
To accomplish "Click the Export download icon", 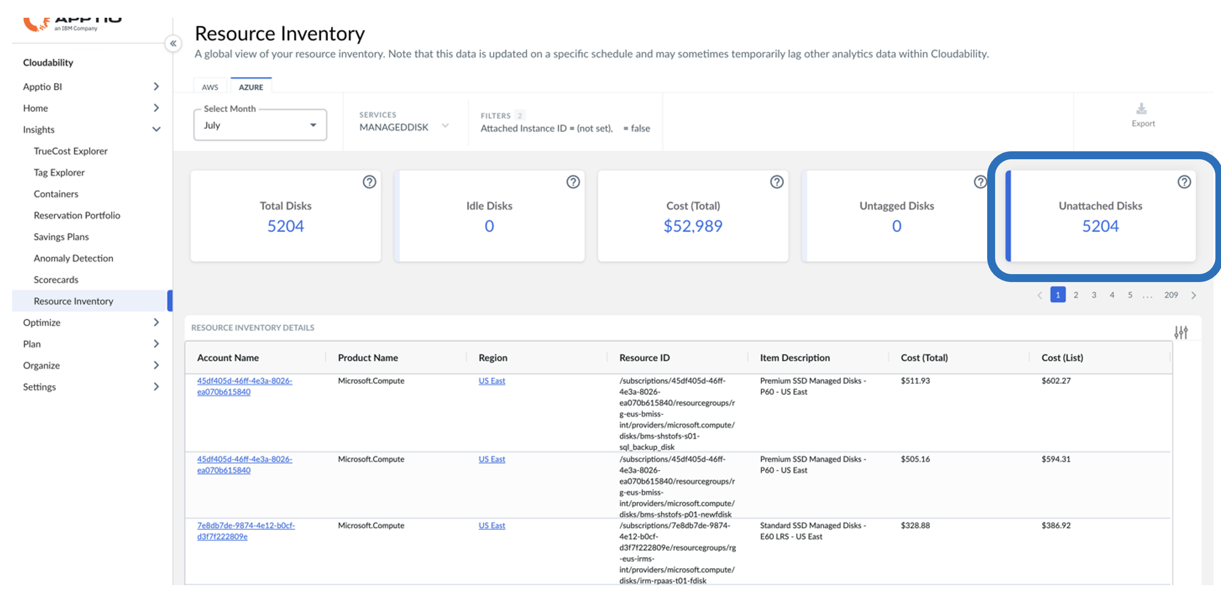I will (x=1142, y=109).
